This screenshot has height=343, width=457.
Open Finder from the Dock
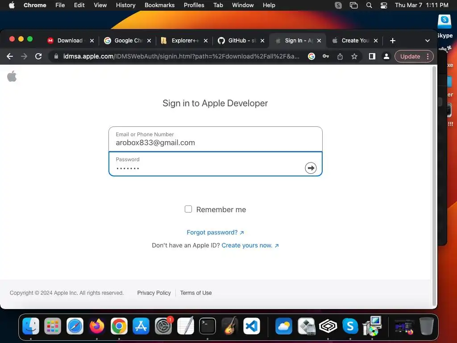(x=31, y=326)
